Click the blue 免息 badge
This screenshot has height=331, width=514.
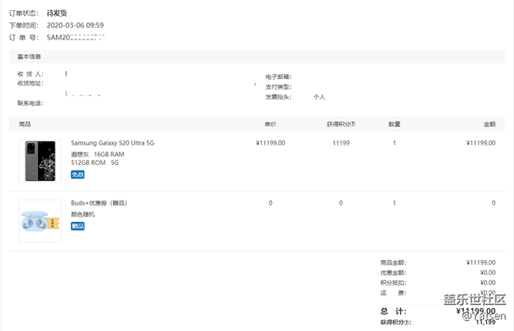[77, 175]
